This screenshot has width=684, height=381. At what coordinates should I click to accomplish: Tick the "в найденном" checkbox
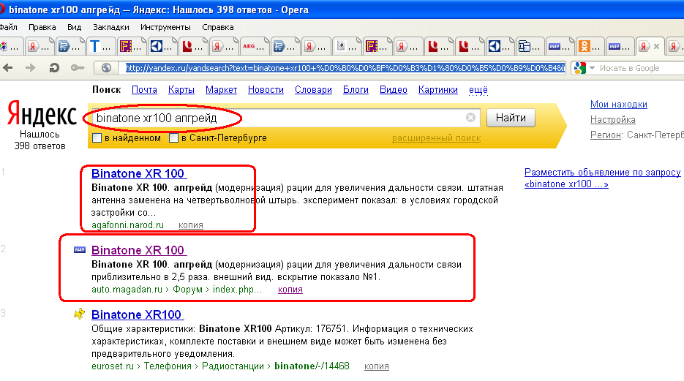click(97, 138)
